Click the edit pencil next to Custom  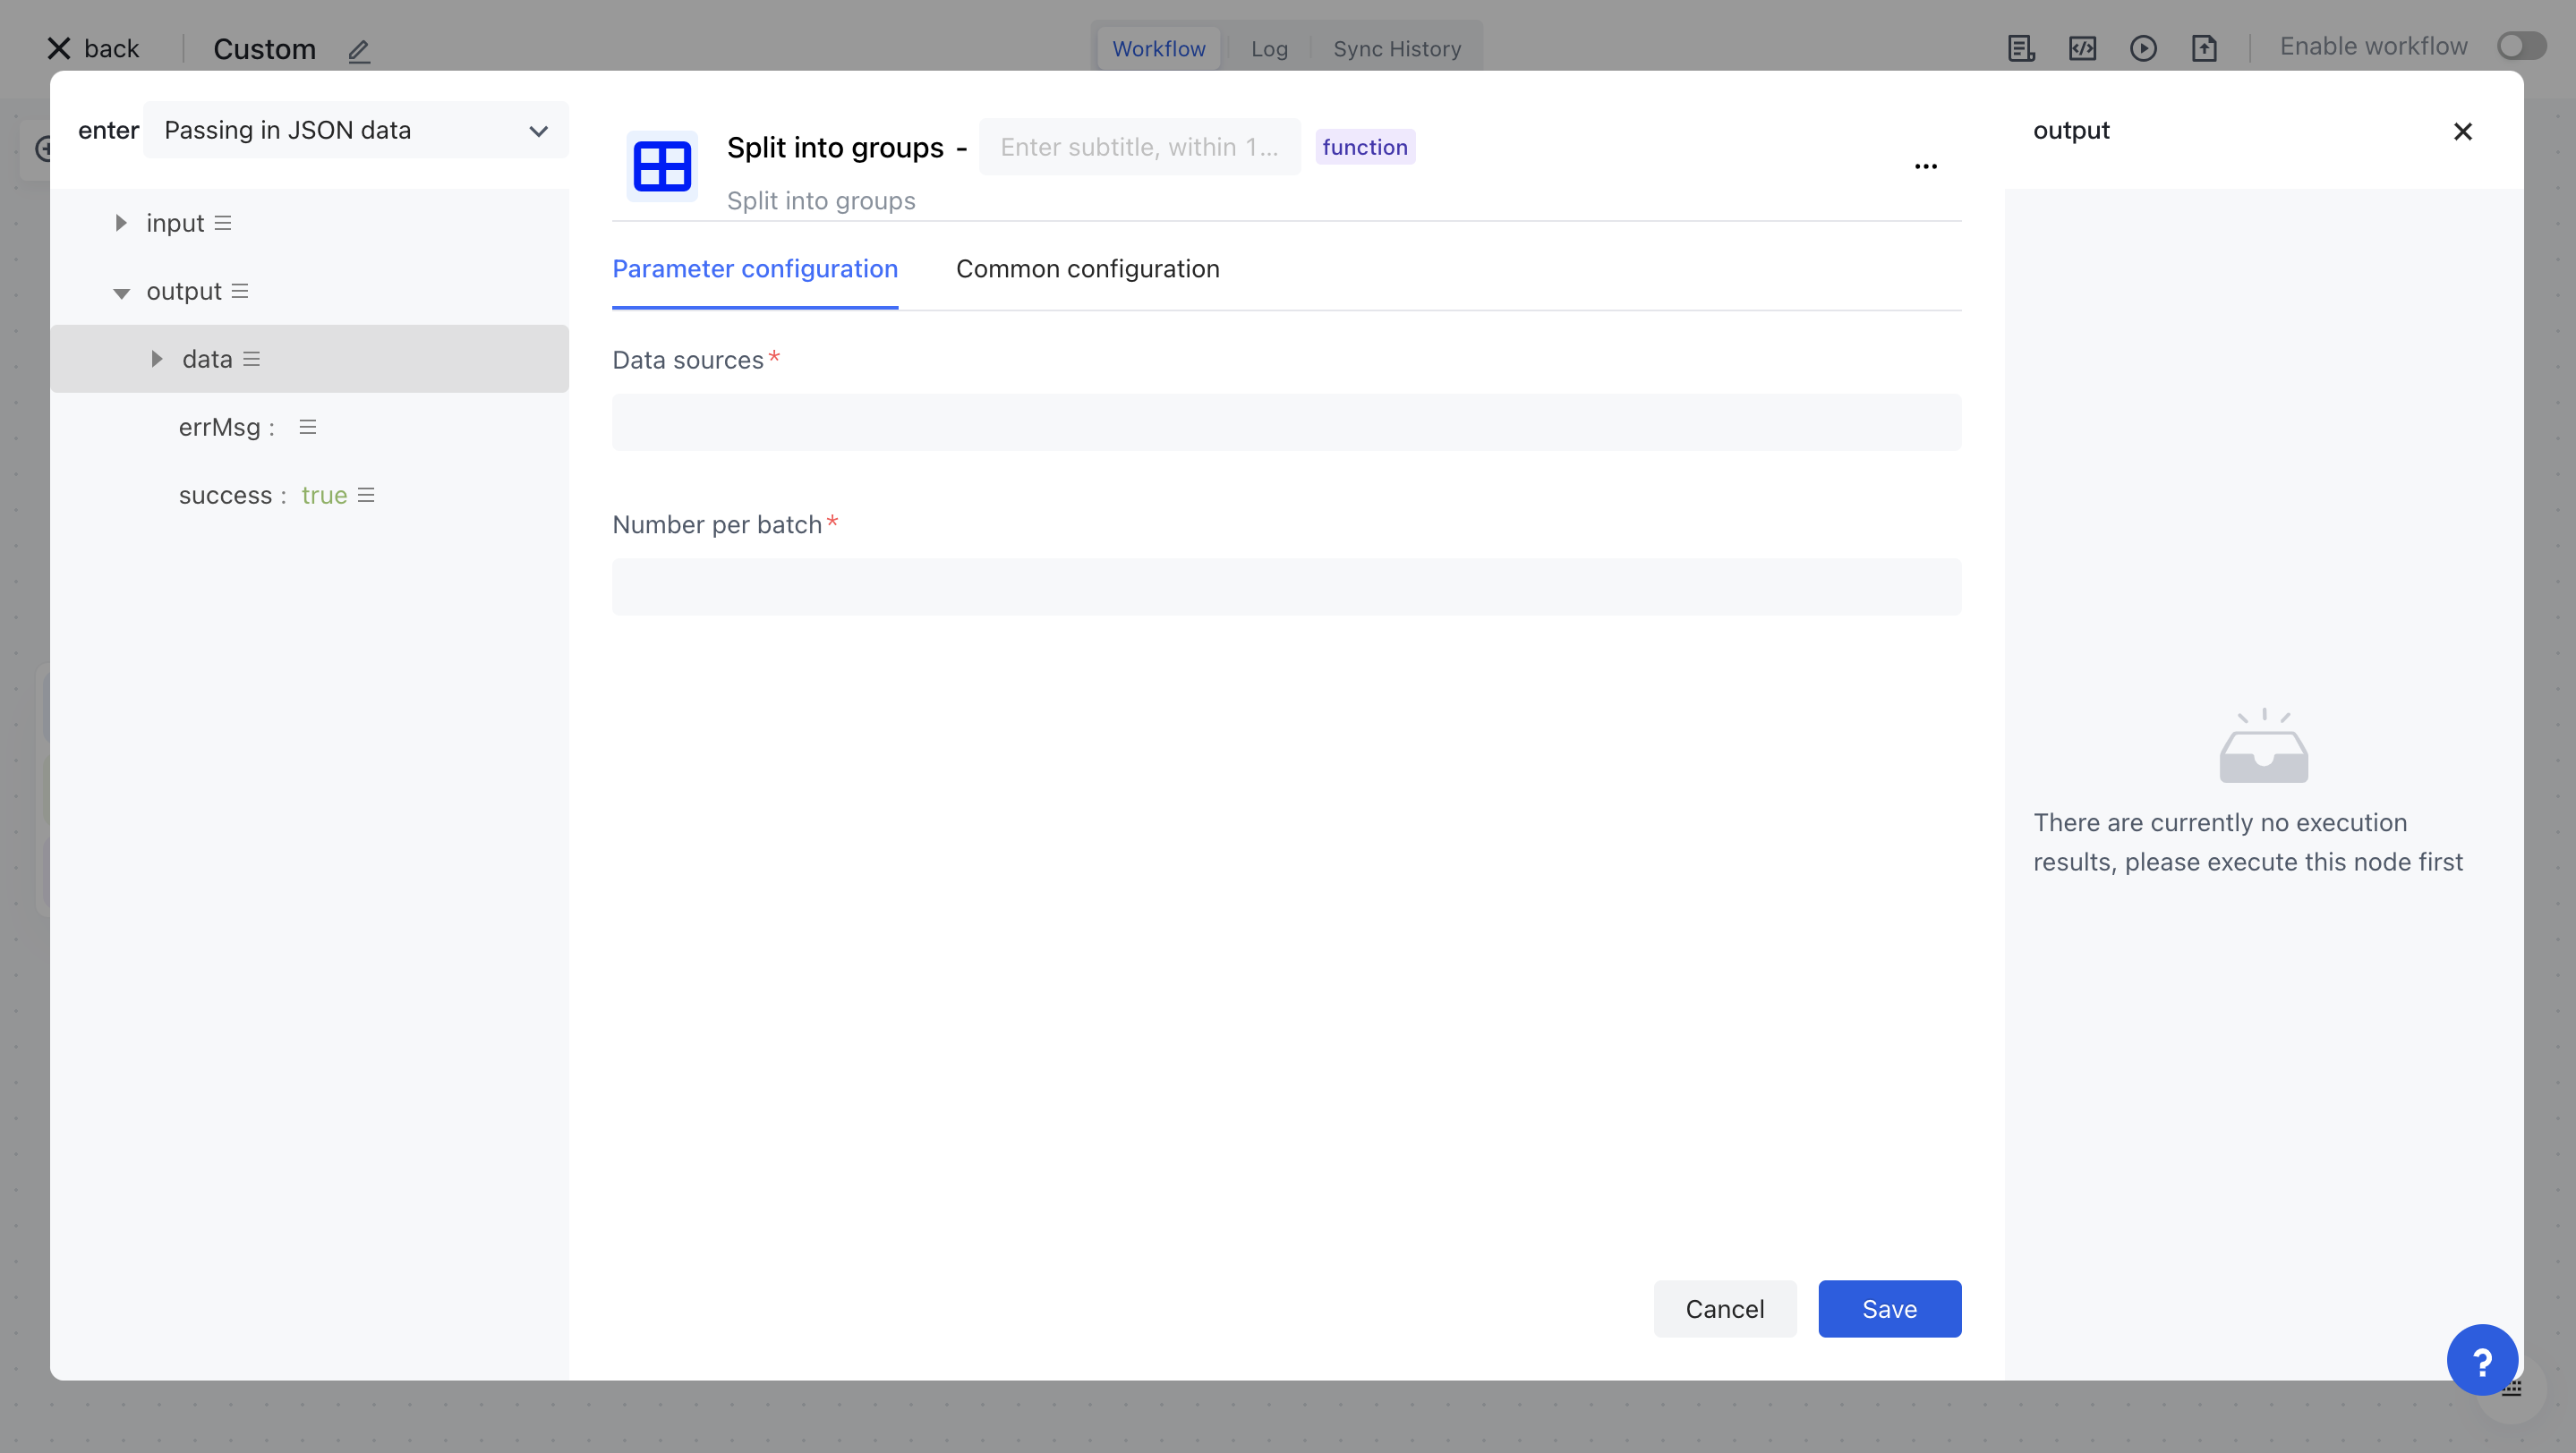click(x=359, y=50)
